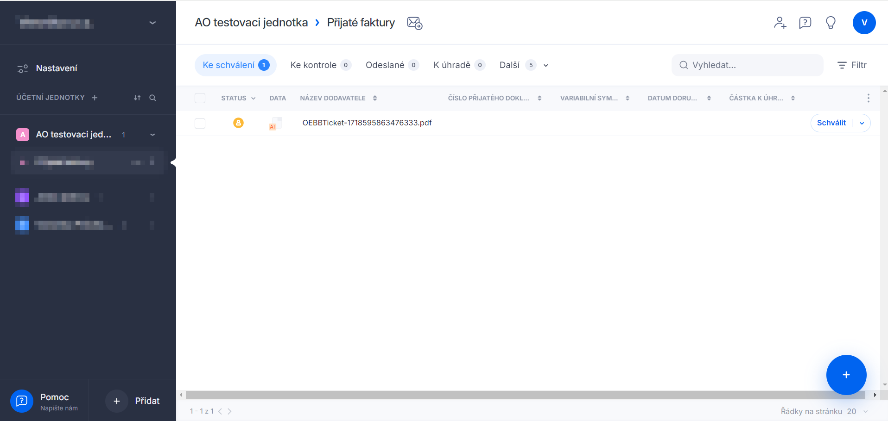Screen dimensions: 888x421
Task: Open the arrow next to Schválit
Action: click(862, 123)
